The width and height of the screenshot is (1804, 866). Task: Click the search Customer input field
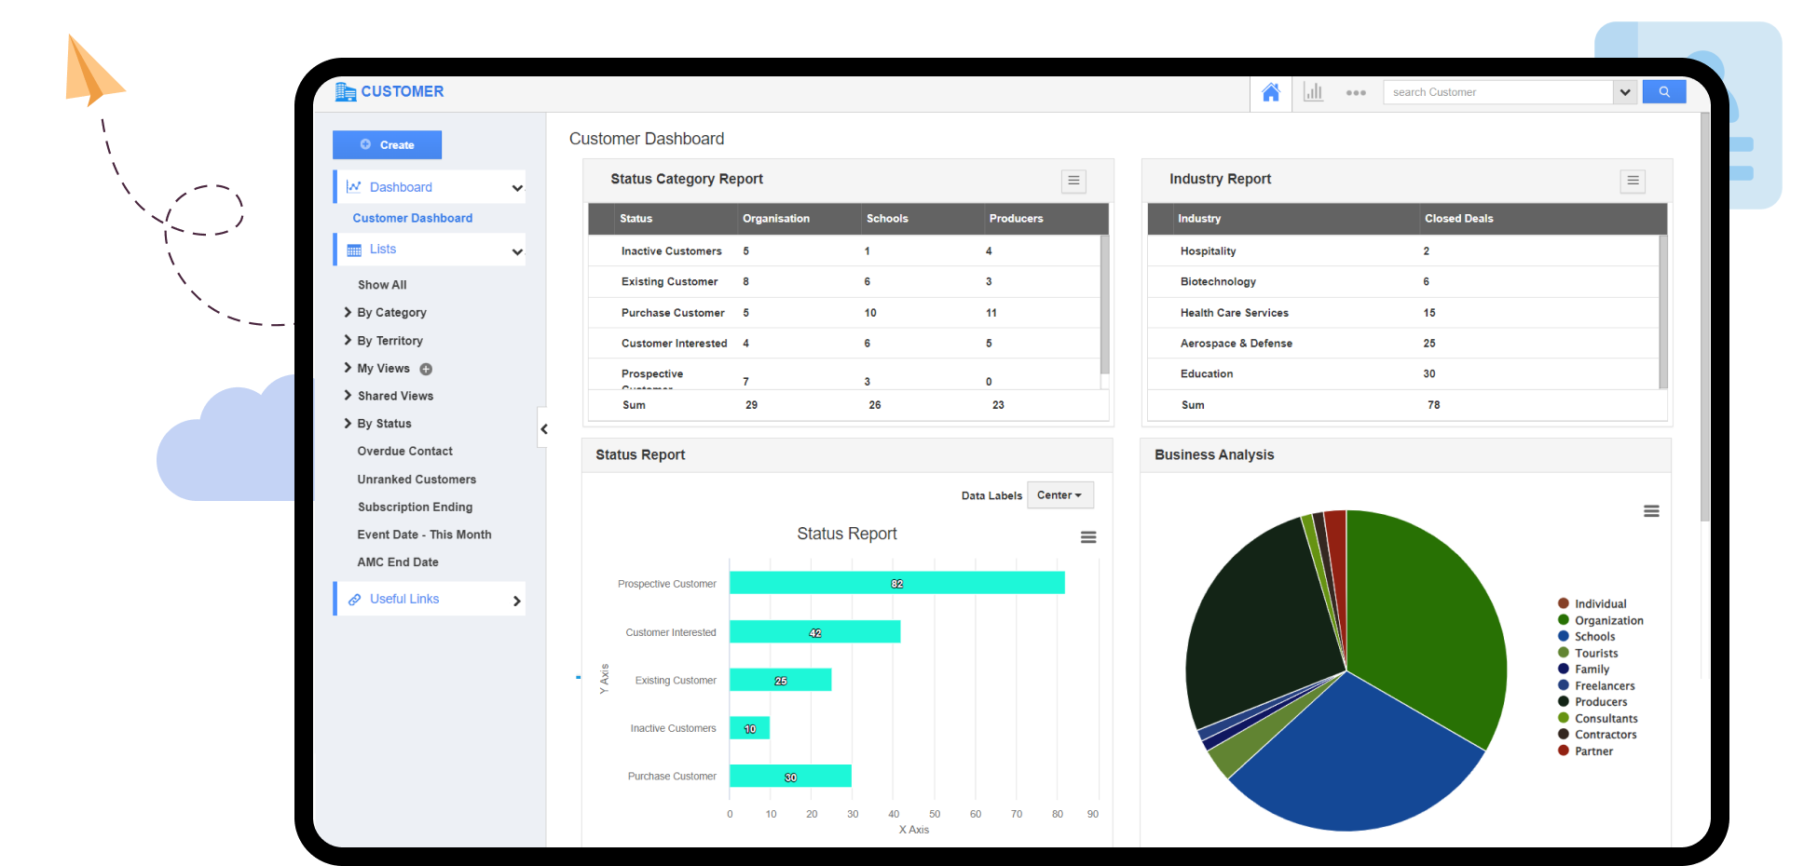[x=1497, y=92]
